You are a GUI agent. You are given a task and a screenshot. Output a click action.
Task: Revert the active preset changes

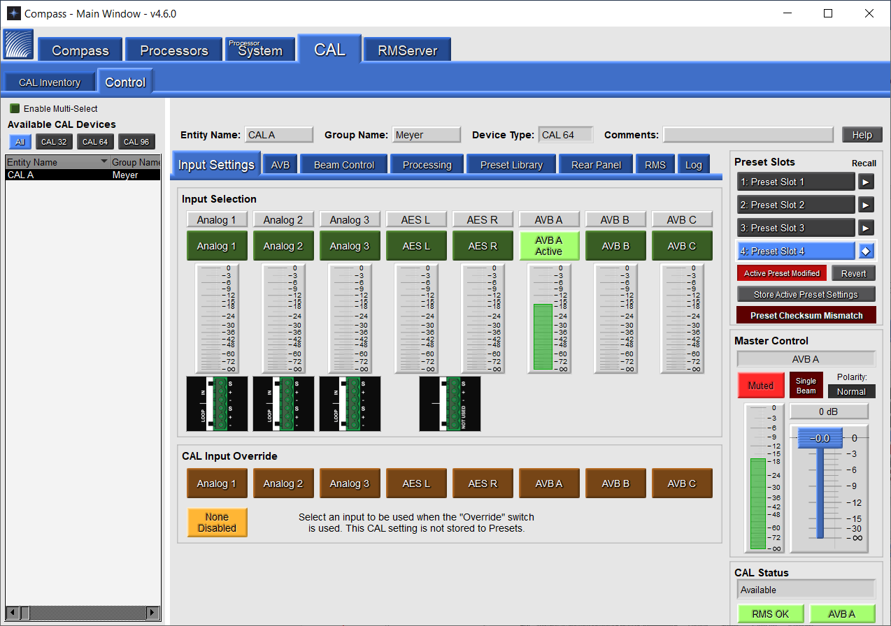[x=853, y=273]
